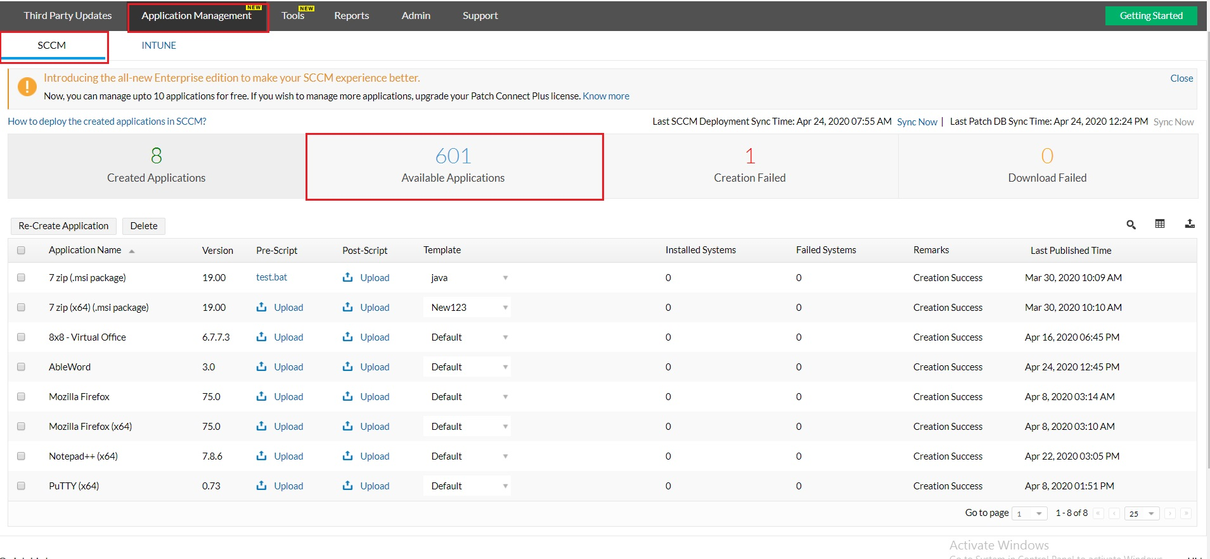Select the SCCM tab
This screenshot has width=1210, height=559.
coord(52,46)
